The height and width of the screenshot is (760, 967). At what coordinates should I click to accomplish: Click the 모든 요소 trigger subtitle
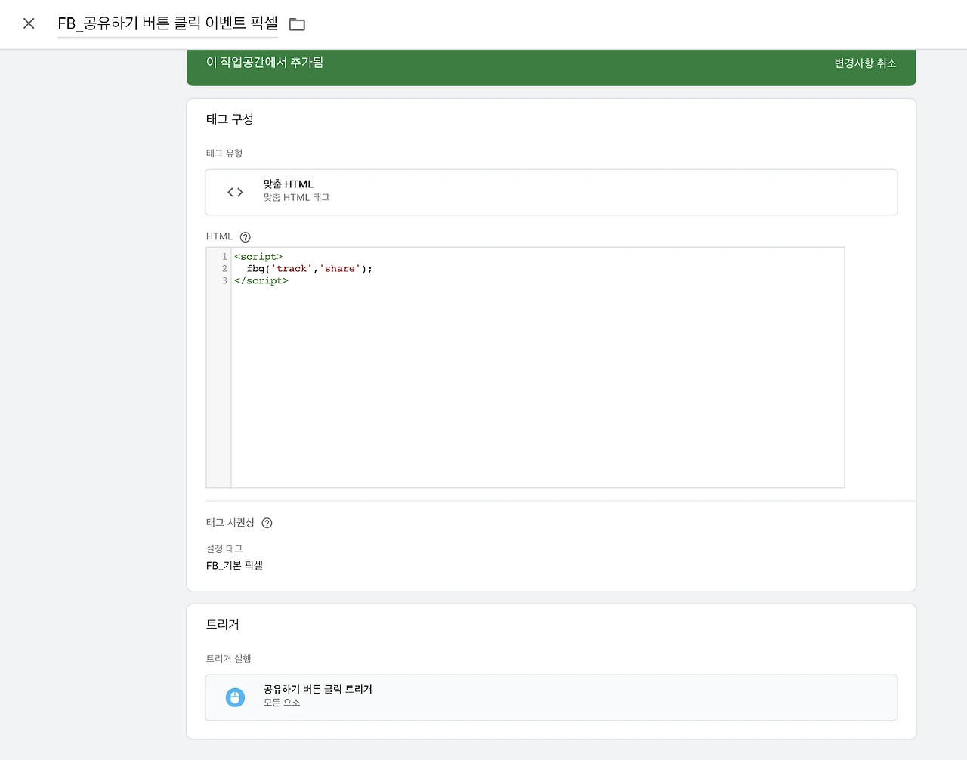coord(282,703)
